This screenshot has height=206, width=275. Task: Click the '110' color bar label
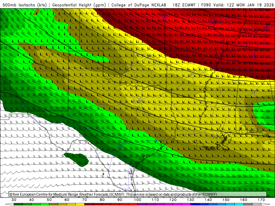[155, 200]
